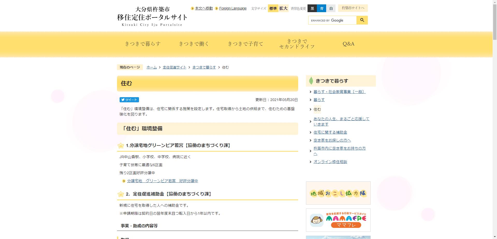Click the leaf icon beside きつきで暮らす sidebar heading
497x239 pixels.
pos(311,81)
